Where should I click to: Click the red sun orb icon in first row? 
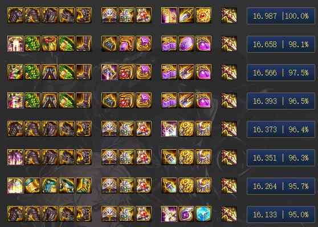click(203, 15)
